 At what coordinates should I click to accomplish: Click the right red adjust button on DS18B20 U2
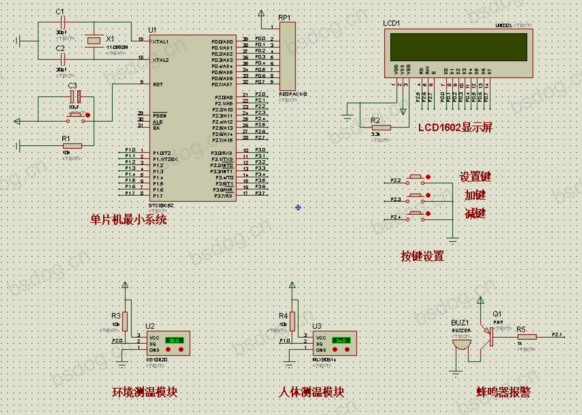[x=181, y=350]
